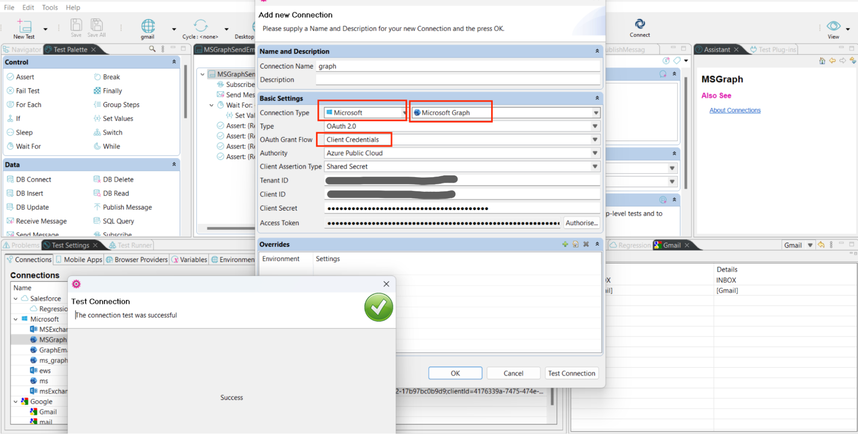This screenshot has height=434, width=858.
Task: Close the Test Connection success dialog
Action: point(386,284)
